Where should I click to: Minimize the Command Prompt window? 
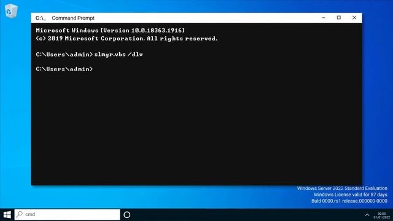coord(324,18)
